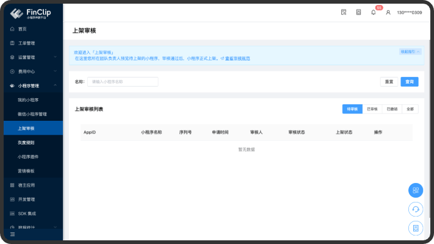Image resolution: width=434 pixels, height=244 pixels.
Task: Open the 查看审核规范 link
Action: pyautogui.click(x=237, y=59)
